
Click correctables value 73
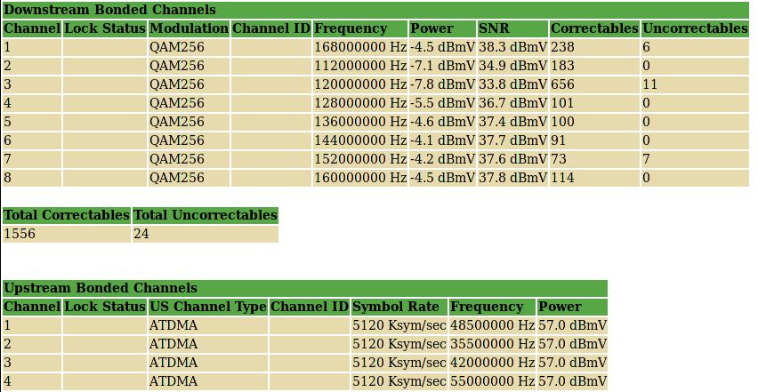(x=559, y=159)
